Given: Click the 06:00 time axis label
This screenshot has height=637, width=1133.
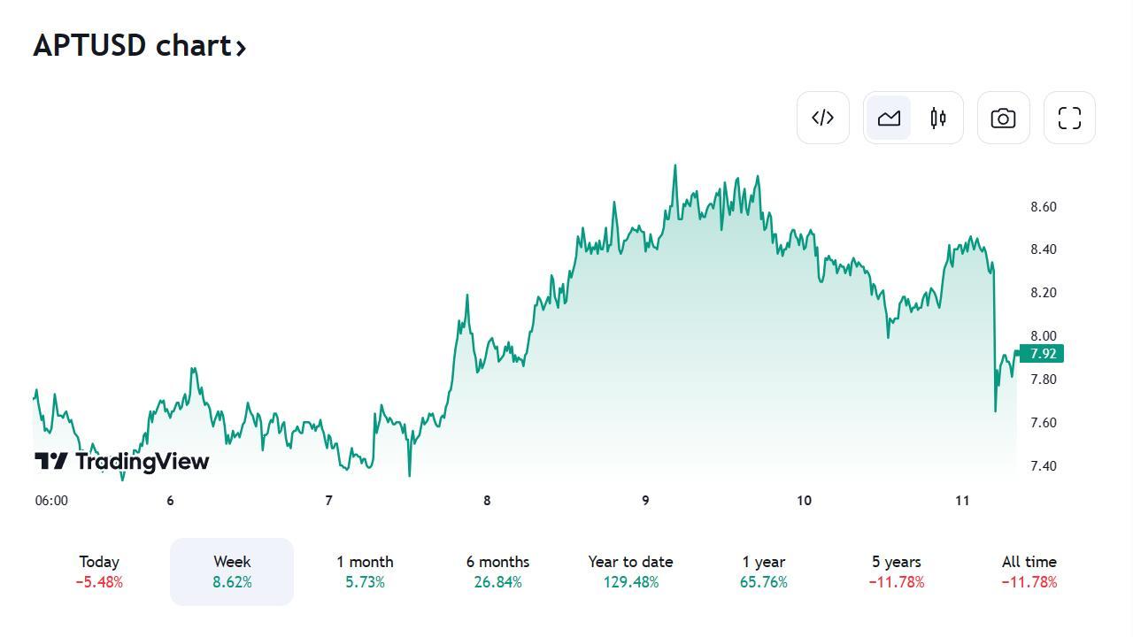Looking at the screenshot, I should click(x=51, y=501).
